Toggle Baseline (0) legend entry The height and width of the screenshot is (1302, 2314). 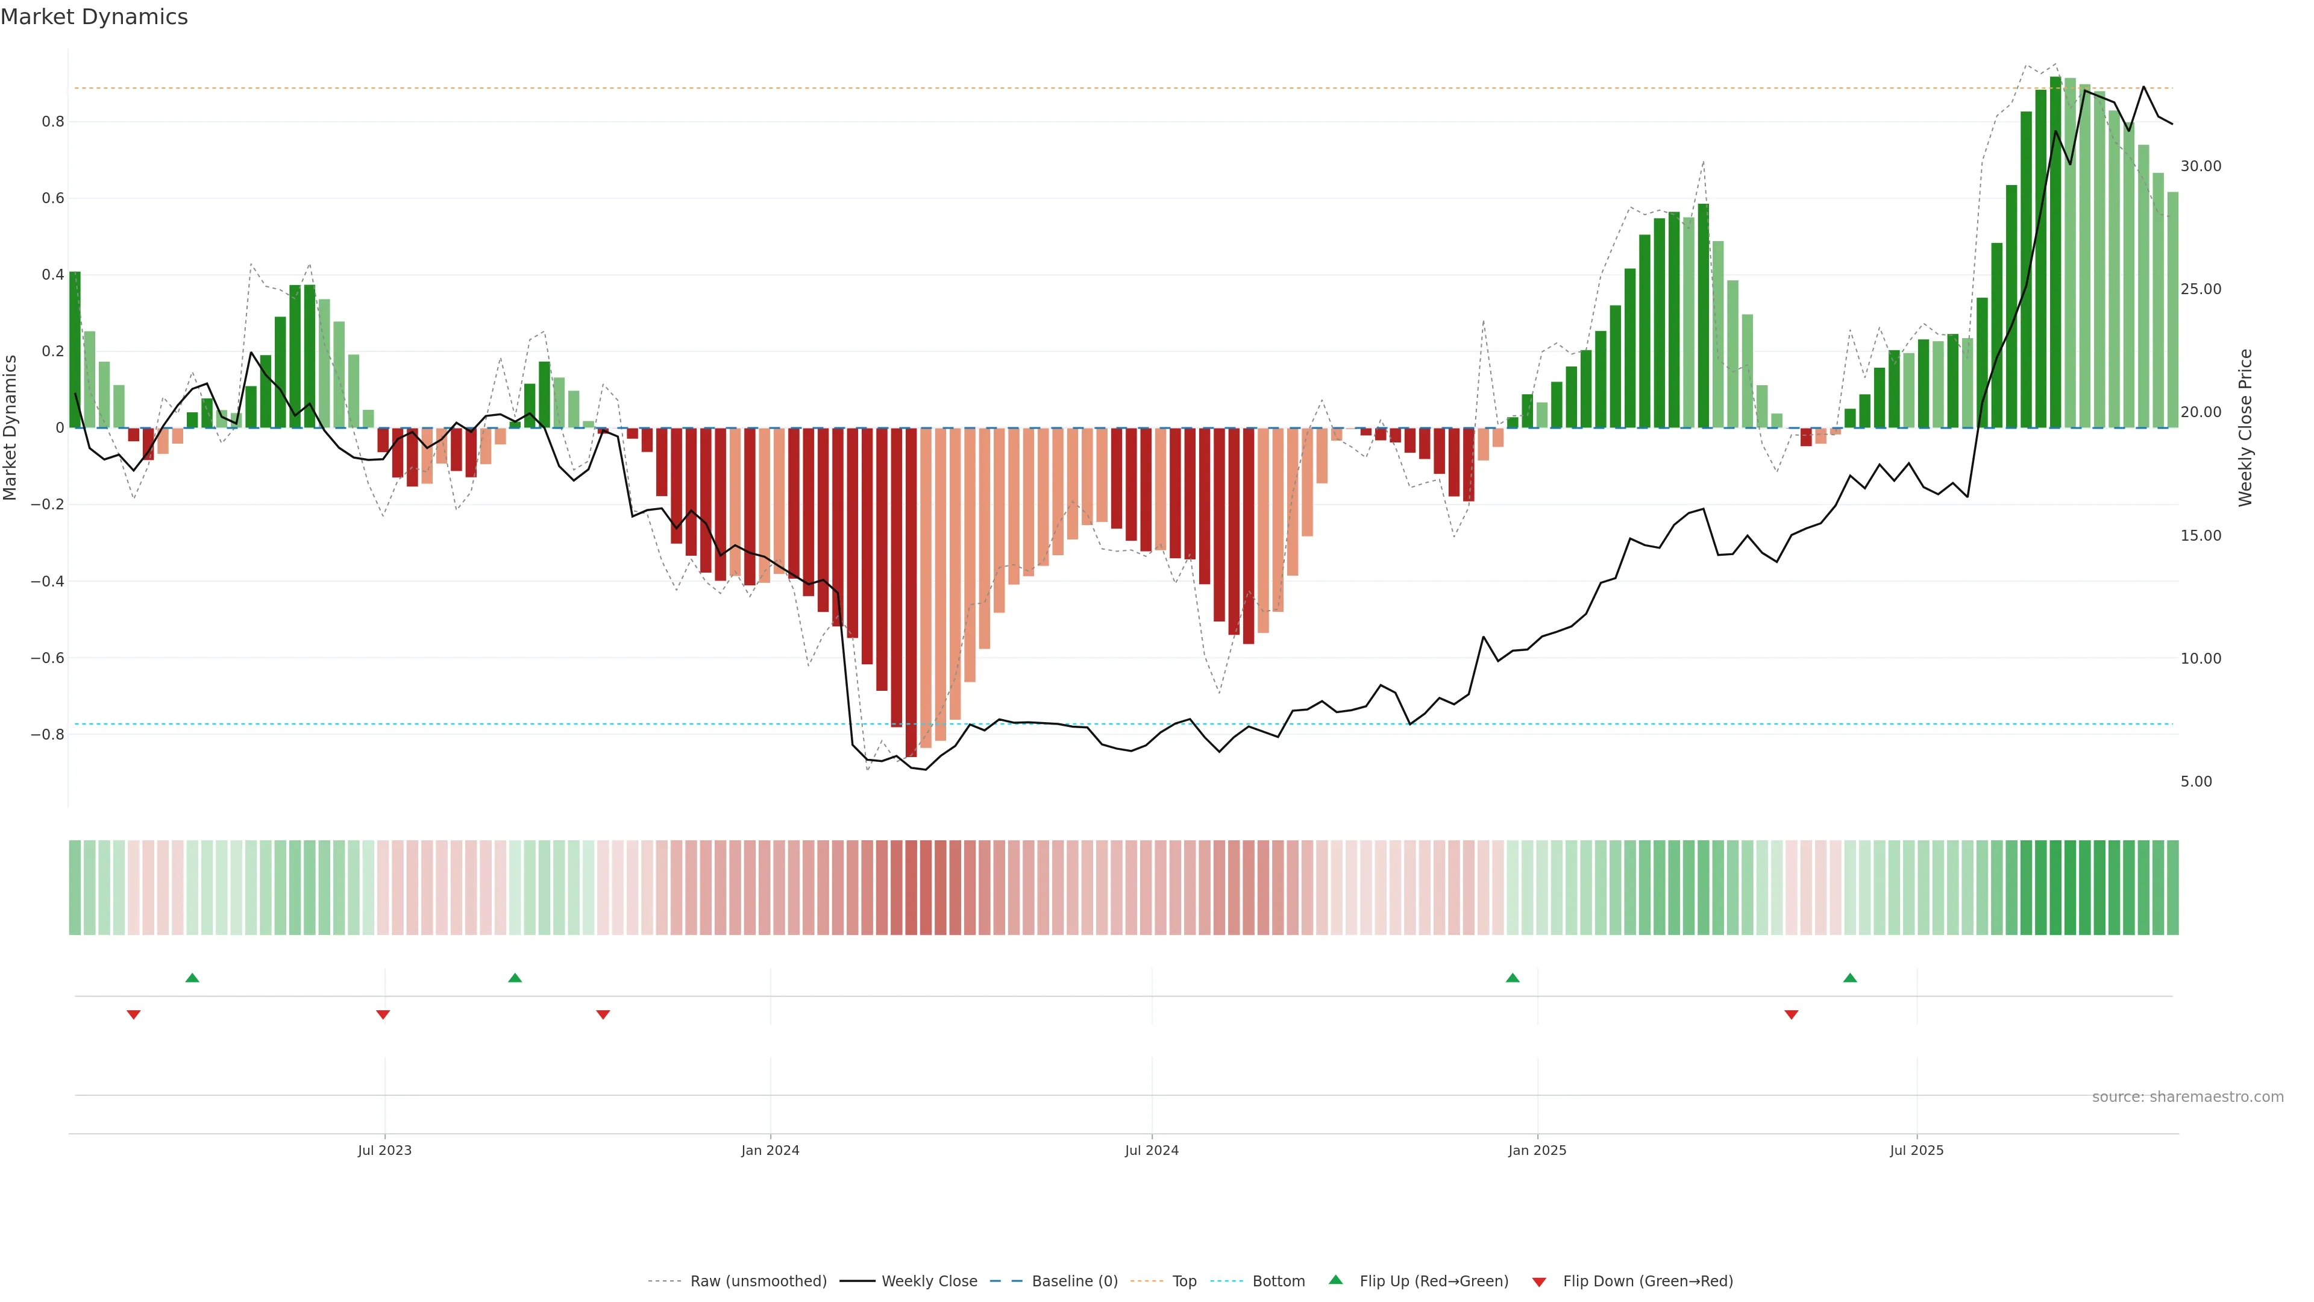coord(1074,1280)
